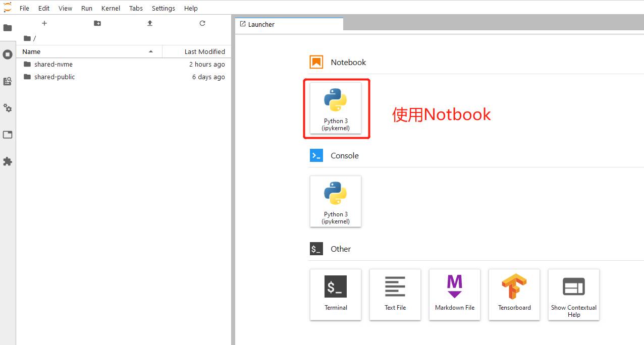Select the Launcher tab
The height and width of the screenshot is (345, 644).
tap(289, 24)
